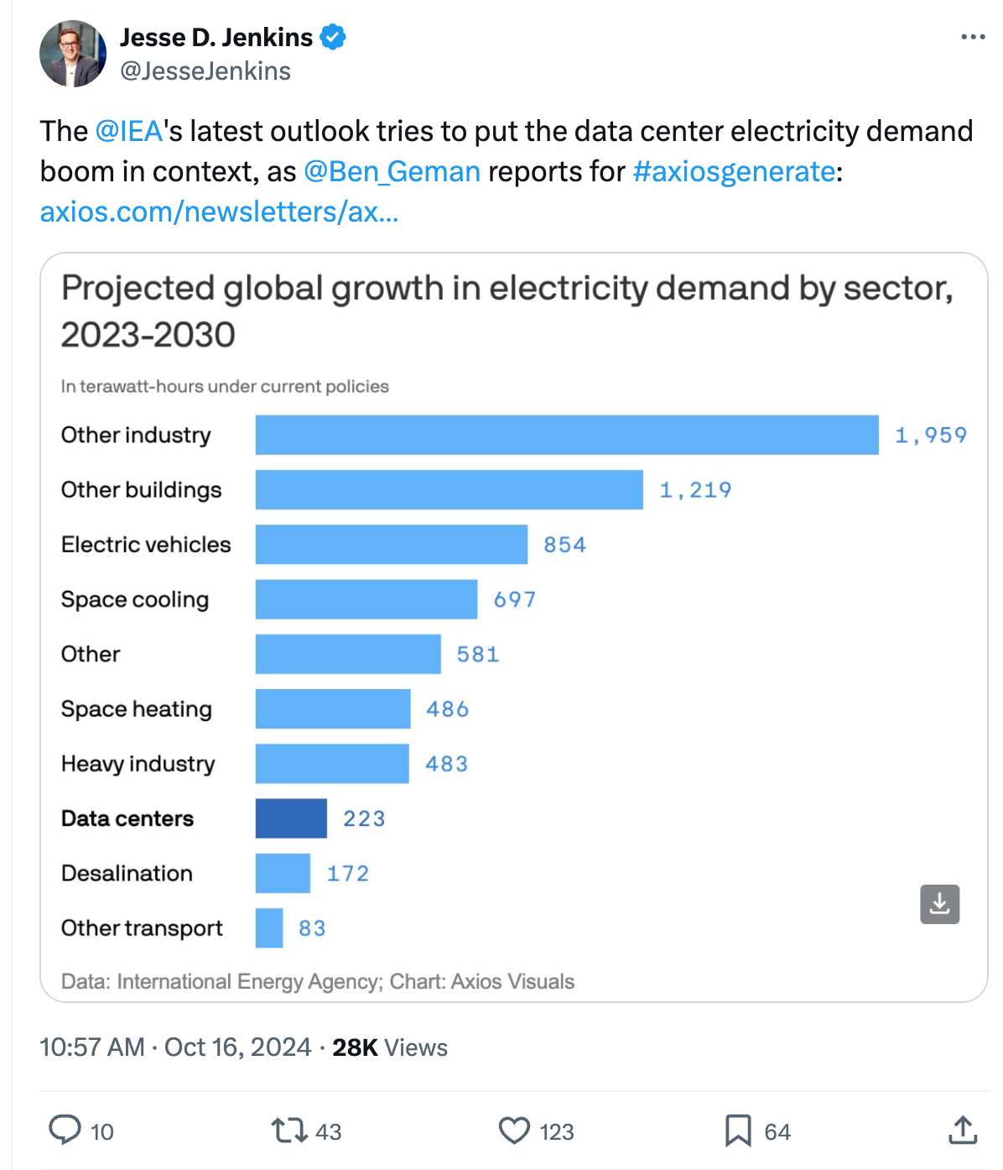
Task: Open the @IEA profile link
Action: click(131, 131)
